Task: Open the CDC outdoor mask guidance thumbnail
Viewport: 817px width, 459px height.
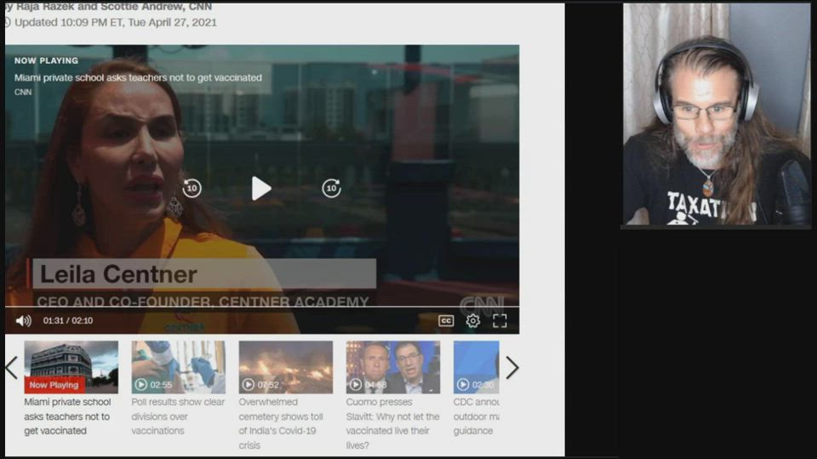Action: 476,366
